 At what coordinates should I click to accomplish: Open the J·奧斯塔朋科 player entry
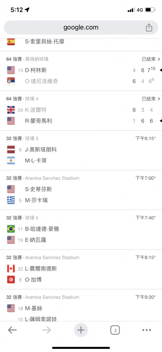click(x=41, y=150)
